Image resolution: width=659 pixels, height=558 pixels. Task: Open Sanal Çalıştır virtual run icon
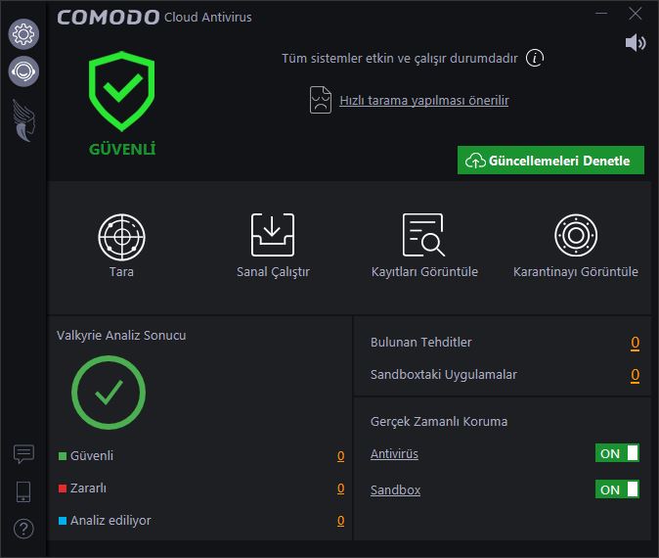click(273, 235)
